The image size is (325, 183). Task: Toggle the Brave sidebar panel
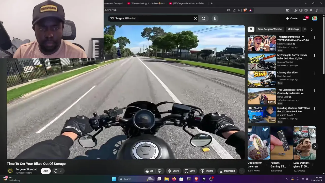pos(301,10)
